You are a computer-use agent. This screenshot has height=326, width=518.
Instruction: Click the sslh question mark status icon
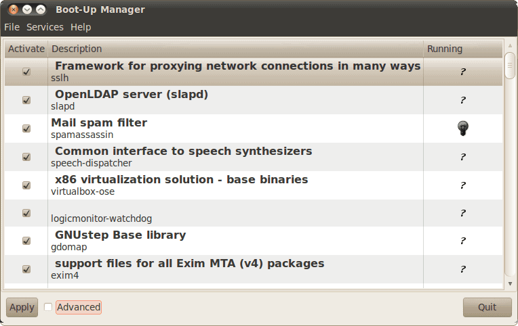coord(462,72)
